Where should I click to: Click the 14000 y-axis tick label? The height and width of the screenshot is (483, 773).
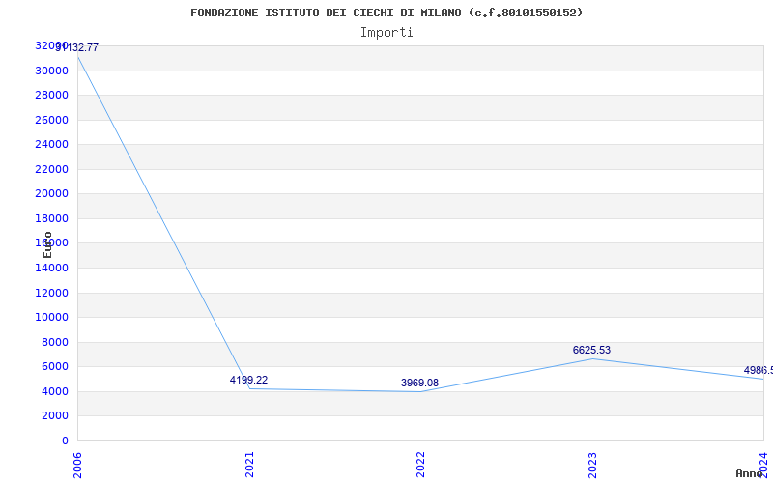tap(51, 268)
